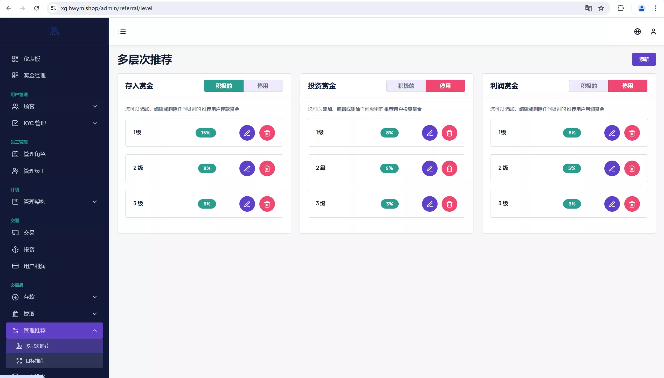
Task: Collapse the 管理推荐 section
Action: (94, 330)
